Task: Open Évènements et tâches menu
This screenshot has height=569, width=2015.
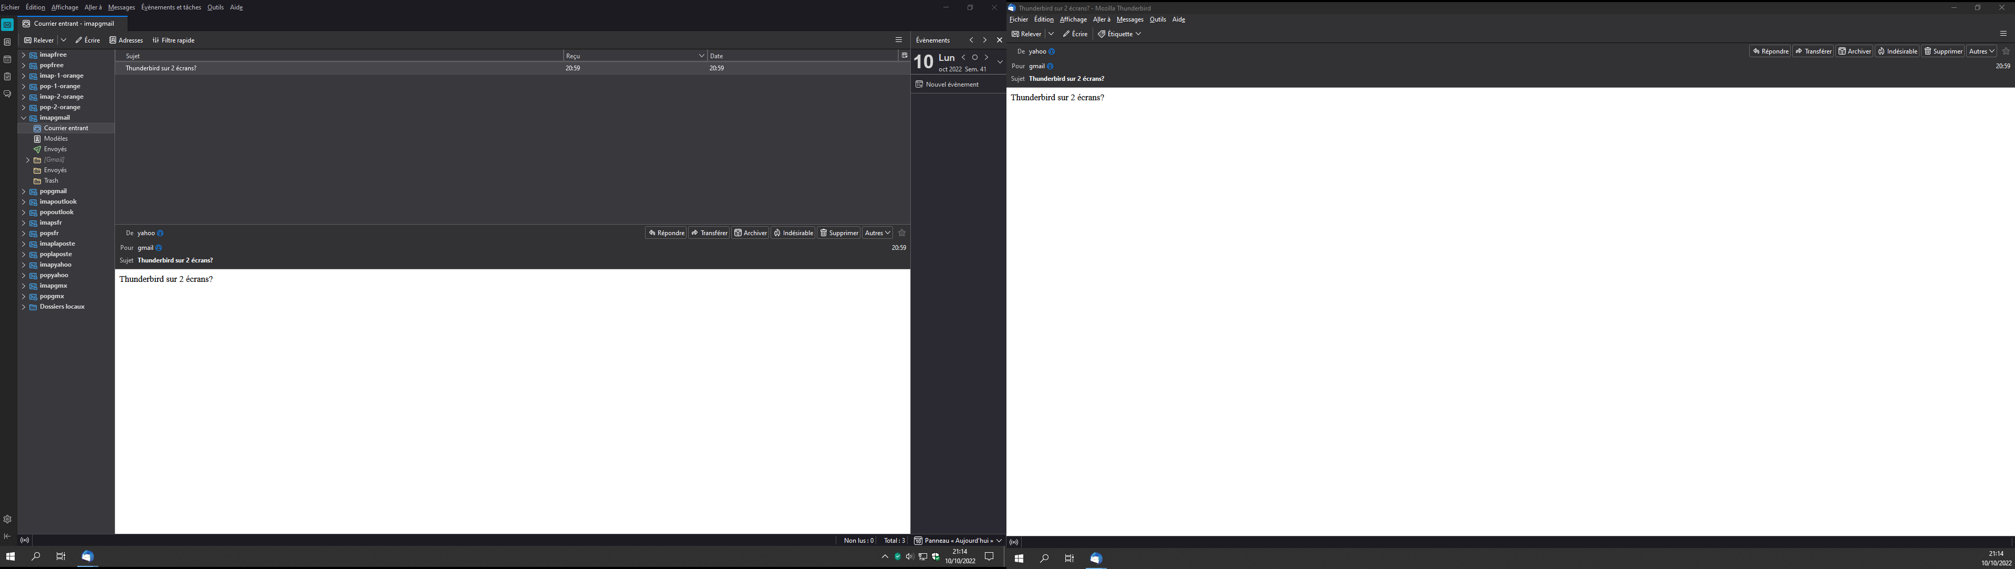Action: tap(171, 8)
